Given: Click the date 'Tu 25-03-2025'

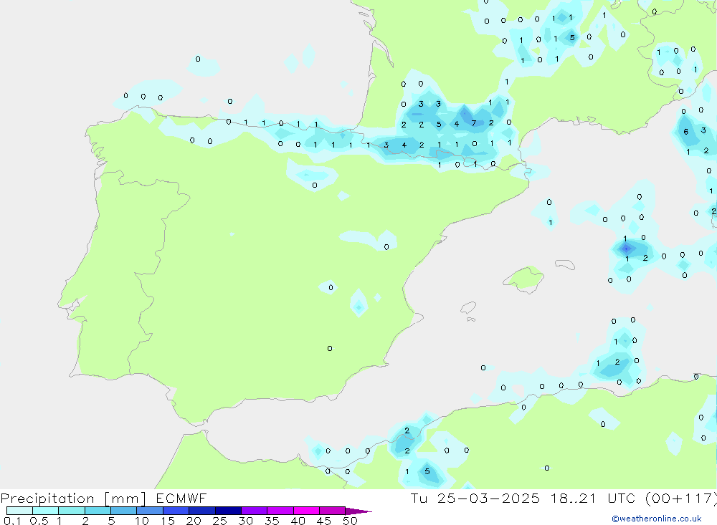Looking at the screenshot, I should point(475,498).
